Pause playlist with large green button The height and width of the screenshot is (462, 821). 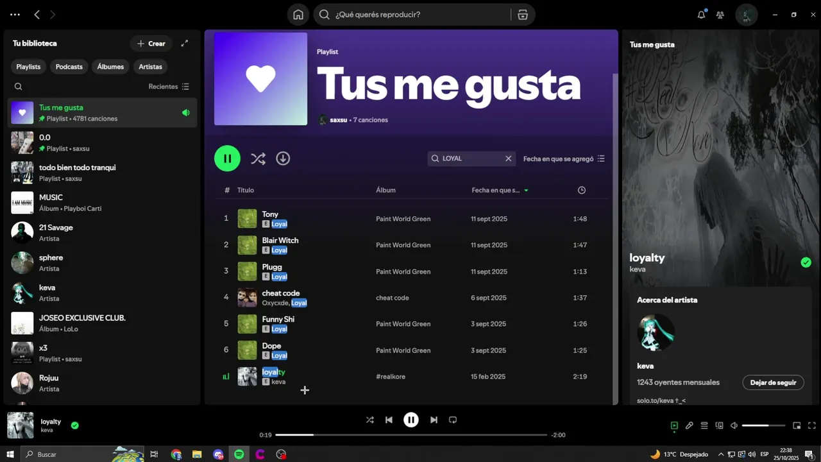click(227, 158)
